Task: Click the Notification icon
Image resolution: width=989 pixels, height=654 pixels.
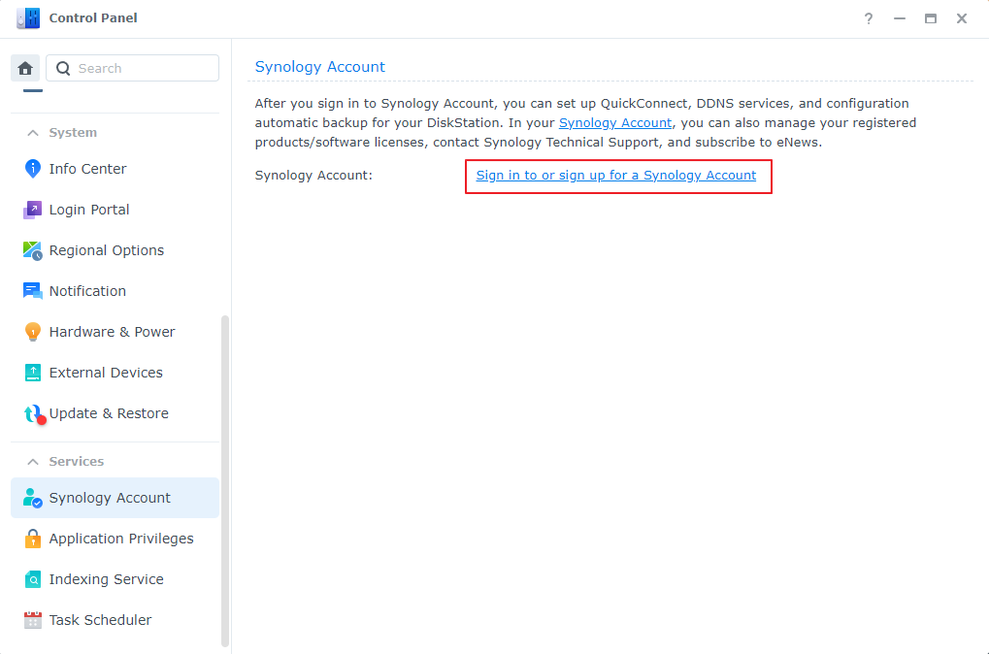Action: (x=33, y=291)
